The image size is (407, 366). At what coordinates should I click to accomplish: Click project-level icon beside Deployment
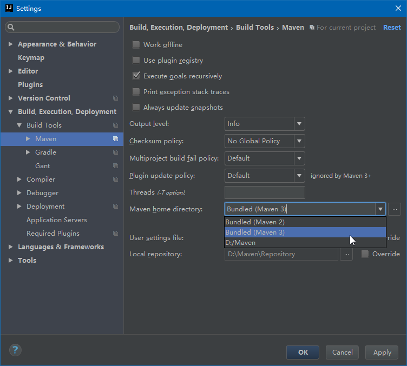pyautogui.click(x=115, y=207)
